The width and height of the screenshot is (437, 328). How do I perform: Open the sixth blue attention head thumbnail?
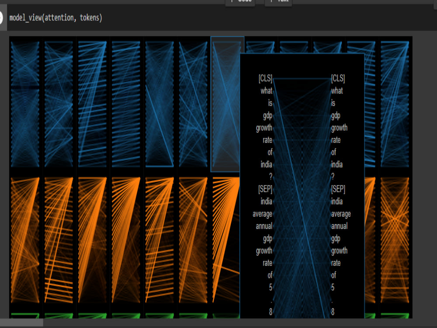[193, 104]
